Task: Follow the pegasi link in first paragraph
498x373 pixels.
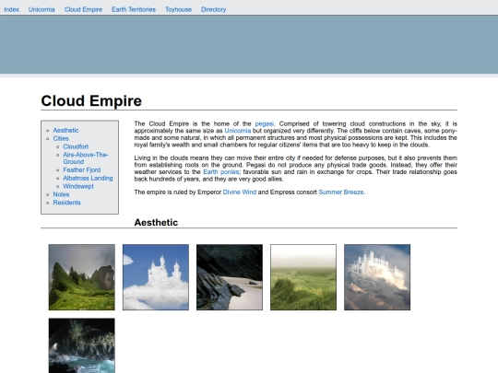Action: coord(265,123)
